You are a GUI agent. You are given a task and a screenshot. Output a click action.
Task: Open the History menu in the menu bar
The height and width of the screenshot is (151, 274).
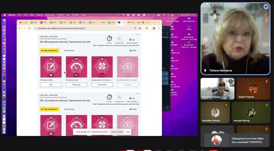[39, 15]
